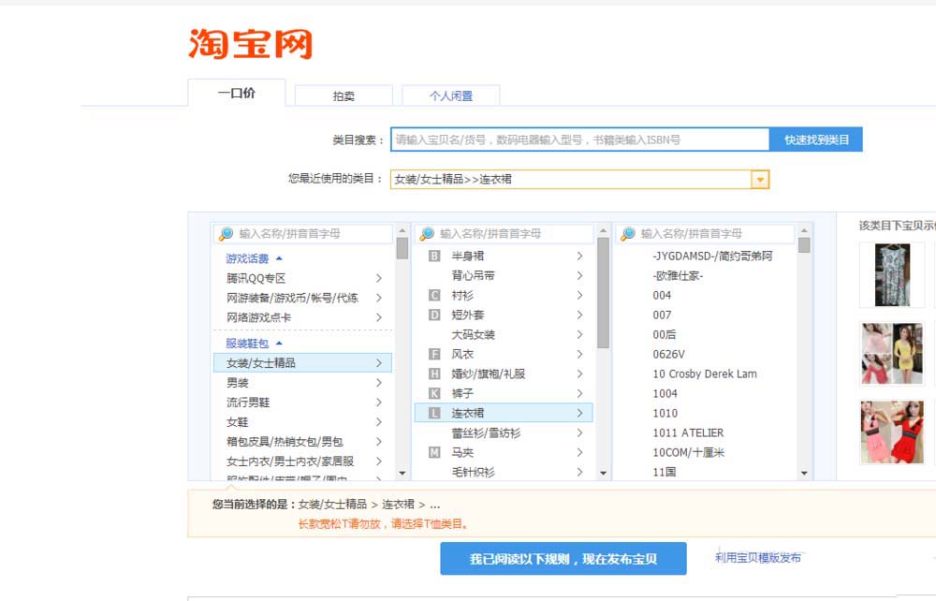Choose brand 10 Crosby Derek Lam
The height and width of the screenshot is (601, 936).
coord(705,374)
